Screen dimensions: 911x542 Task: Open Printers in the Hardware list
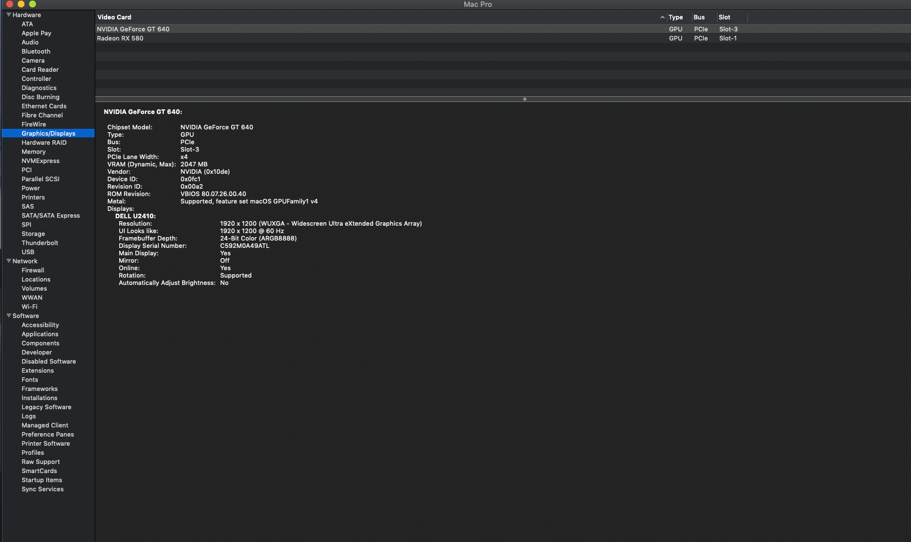click(33, 197)
